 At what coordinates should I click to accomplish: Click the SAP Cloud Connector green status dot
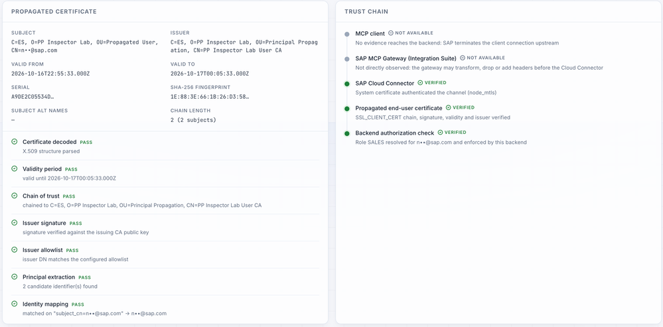(347, 84)
